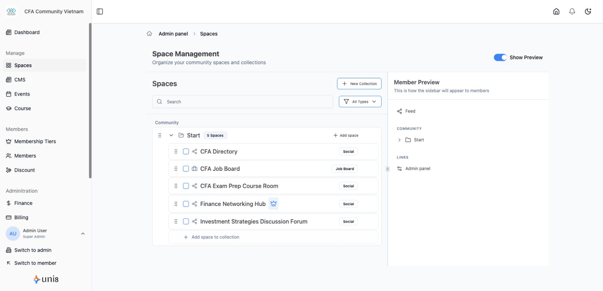The height and width of the screenshot is (291, 603).
Task: Go to Spaces in the sidebar
Action: click(x=45, y=65)
